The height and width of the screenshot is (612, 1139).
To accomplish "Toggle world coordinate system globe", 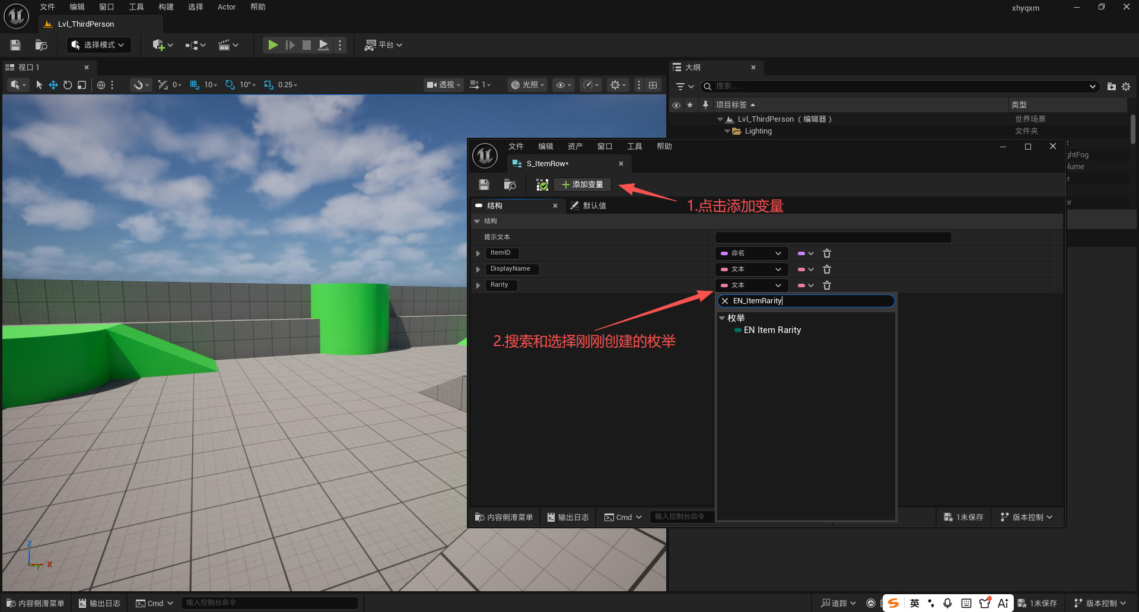I will (101, 85).
